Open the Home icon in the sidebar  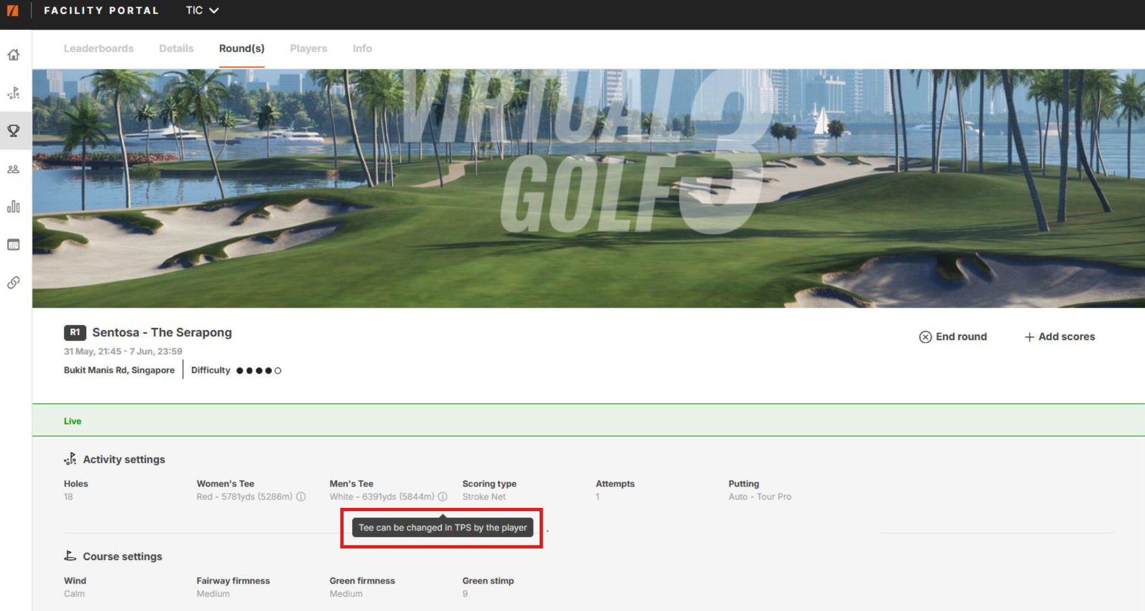point(14,55)
